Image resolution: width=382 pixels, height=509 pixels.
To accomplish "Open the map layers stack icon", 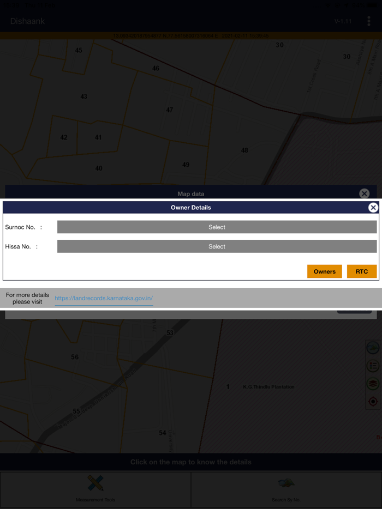I will 373,384.
